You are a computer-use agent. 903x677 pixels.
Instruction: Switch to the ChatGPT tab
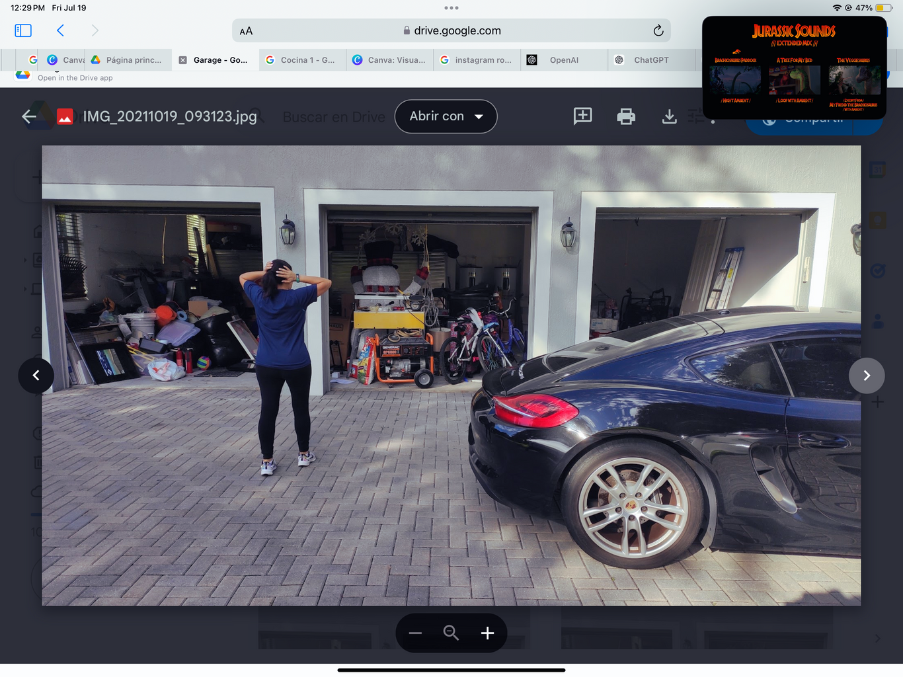pos(650,60)
